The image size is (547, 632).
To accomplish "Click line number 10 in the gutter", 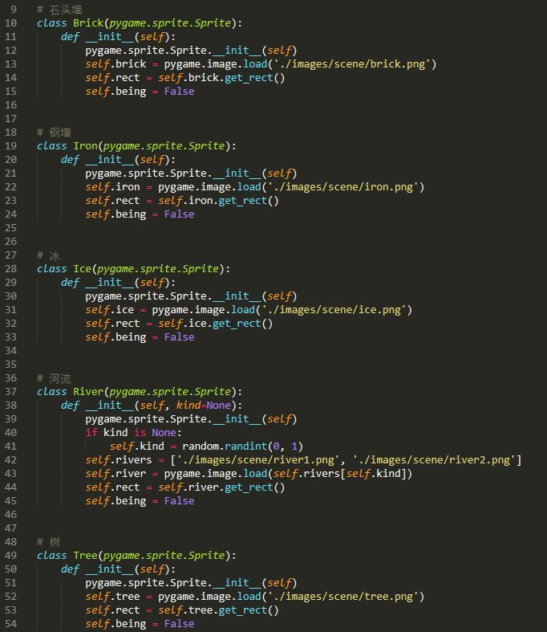I will click(x=11, y=23).
